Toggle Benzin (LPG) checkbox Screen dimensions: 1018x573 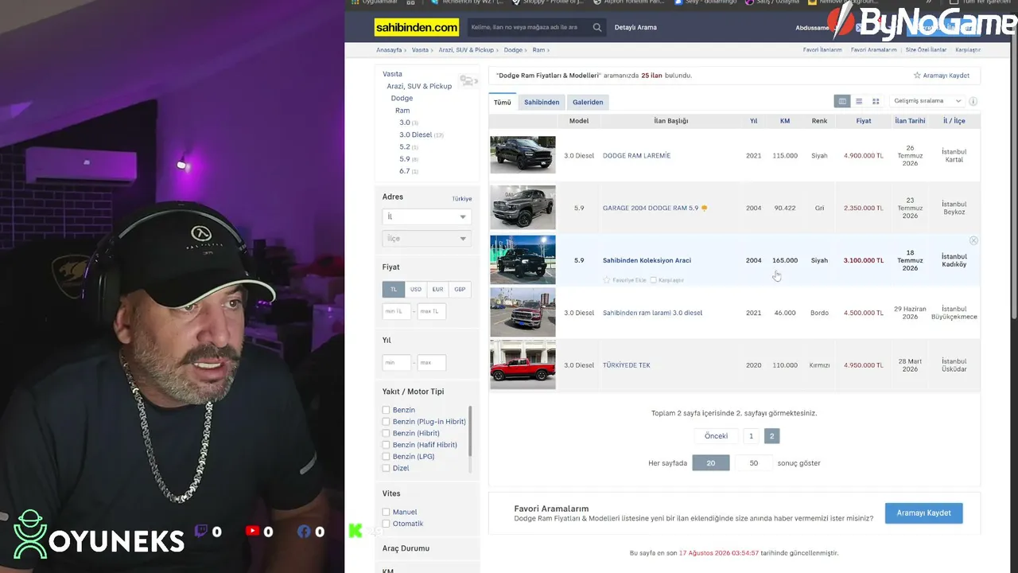click(x=386, y=457)
